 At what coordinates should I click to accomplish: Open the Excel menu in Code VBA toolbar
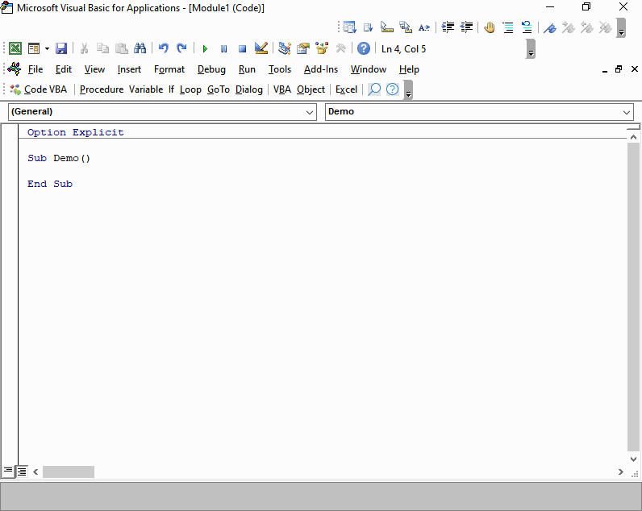(x=346, y=89)
